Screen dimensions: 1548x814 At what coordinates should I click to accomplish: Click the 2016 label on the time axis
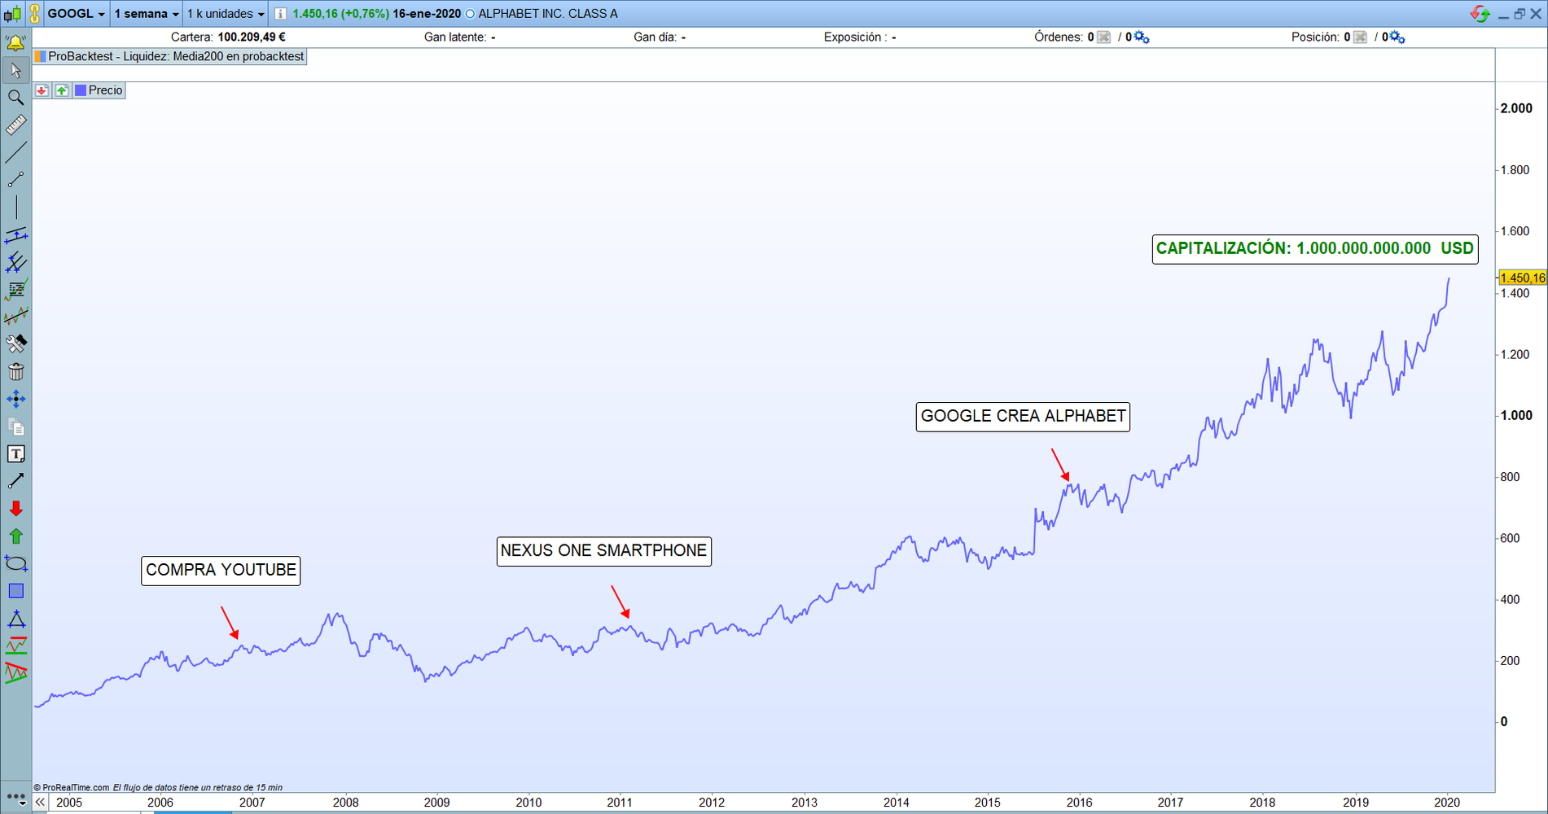(x=1080, y=803)
